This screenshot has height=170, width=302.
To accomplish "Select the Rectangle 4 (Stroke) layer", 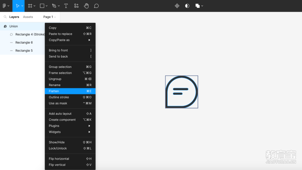I will pos(22,34).
